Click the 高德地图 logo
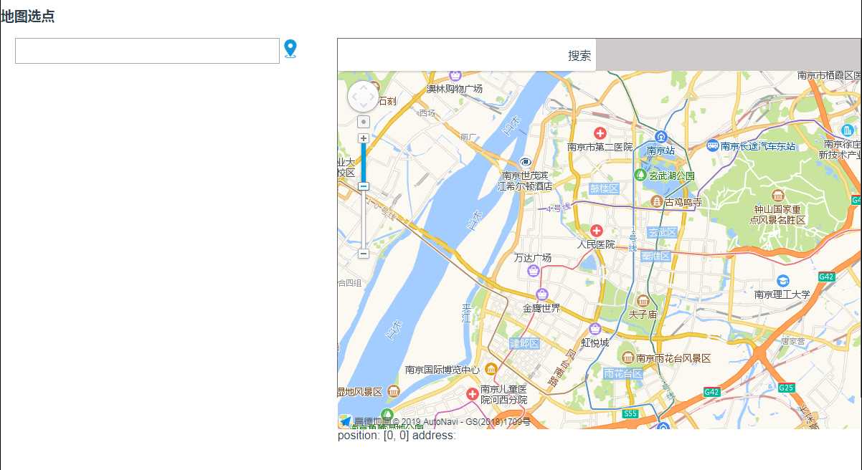 coord(364,422)
